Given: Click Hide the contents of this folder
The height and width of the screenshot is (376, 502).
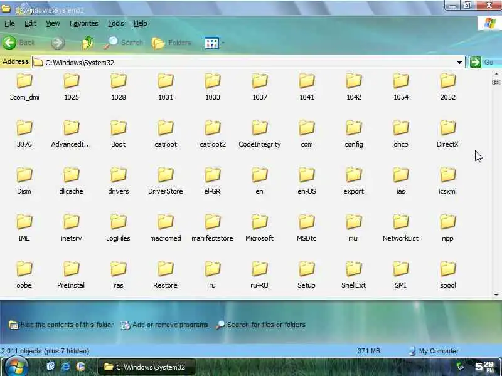Looking at the screenshot, I should tap(61, 325).
